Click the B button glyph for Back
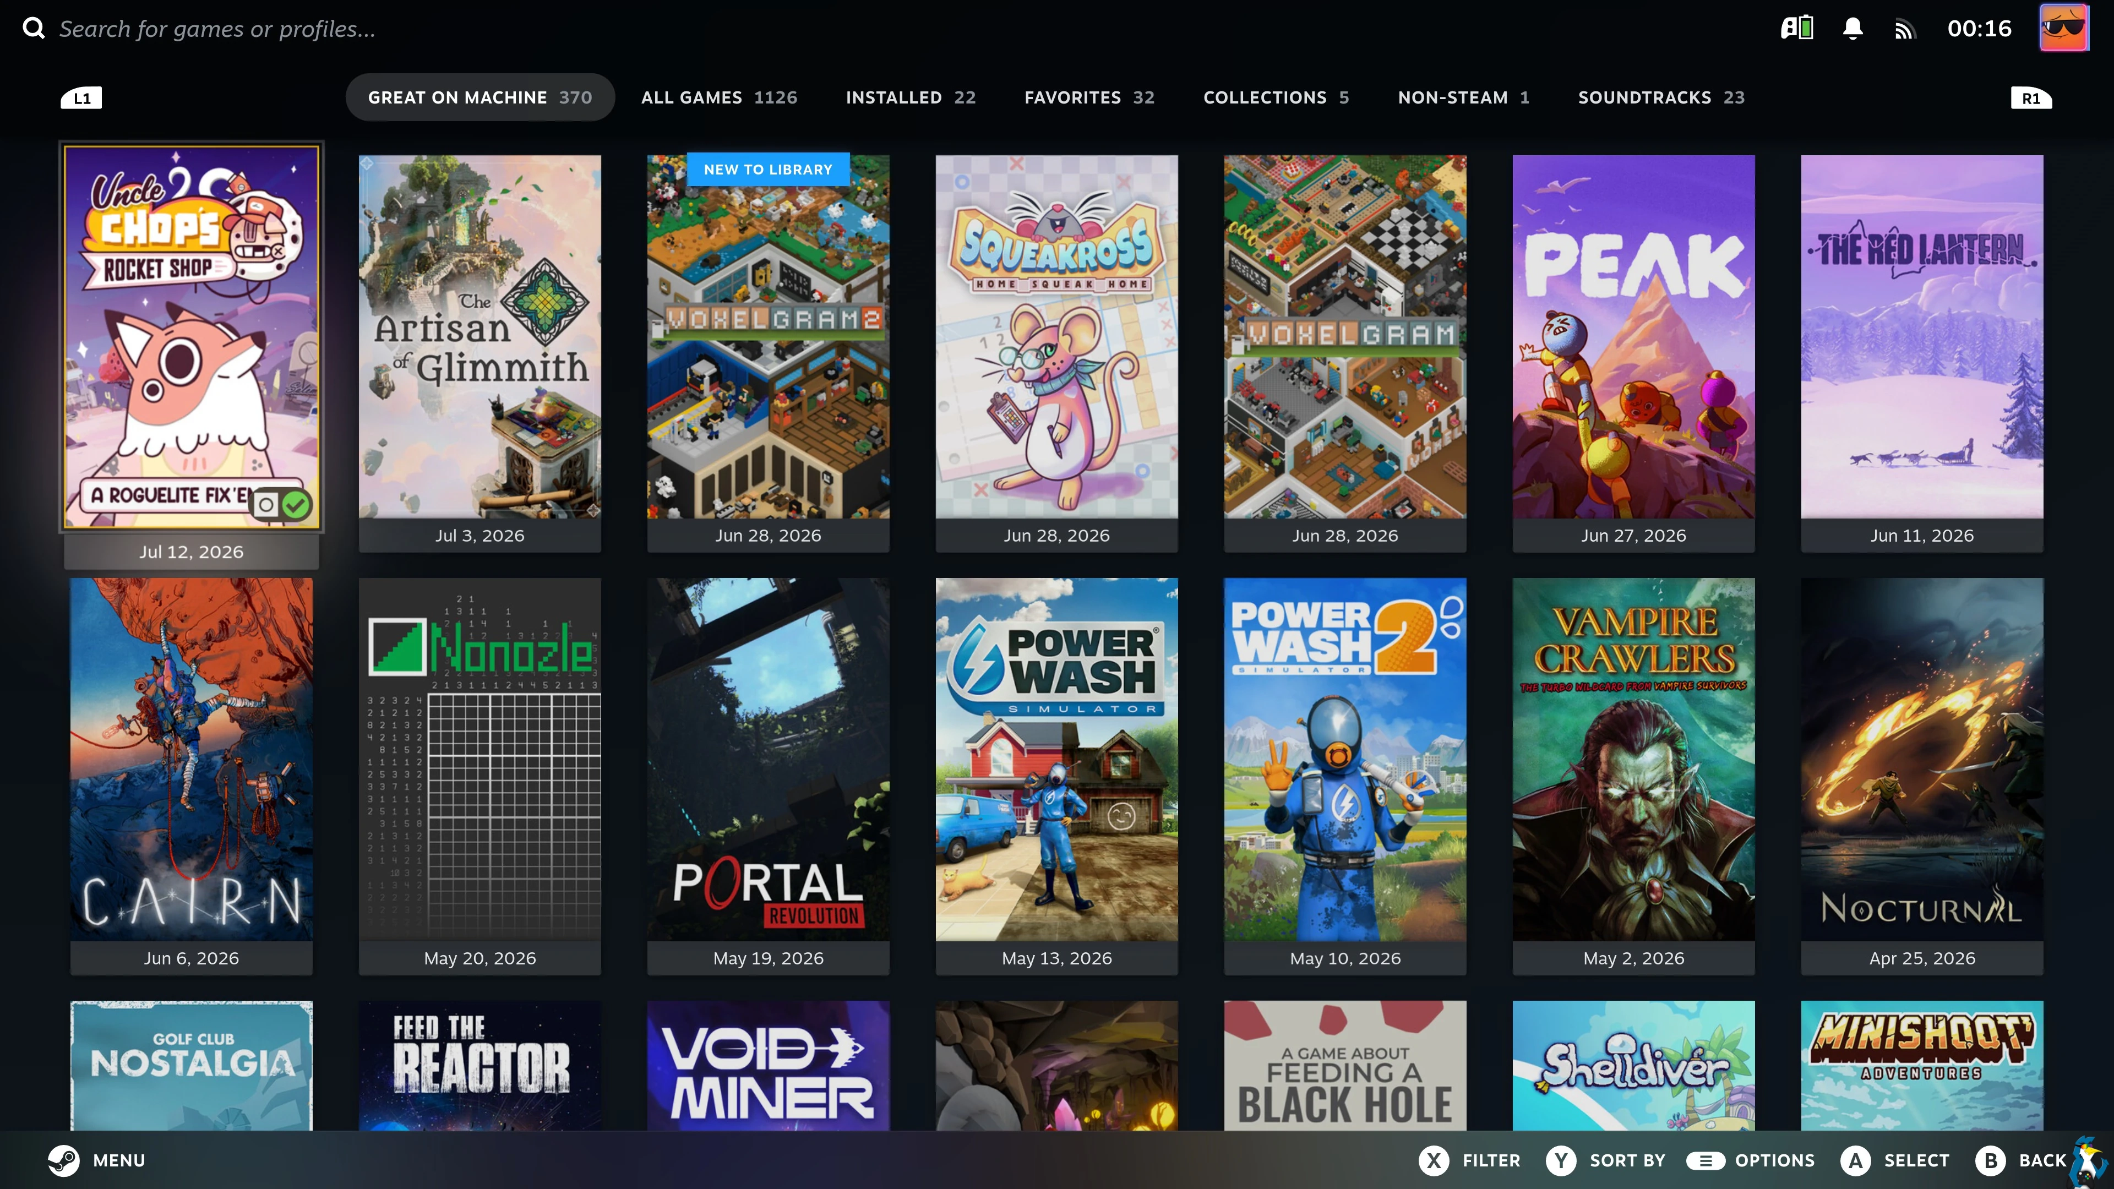2114x1189 pixels. point(1990,1160)
